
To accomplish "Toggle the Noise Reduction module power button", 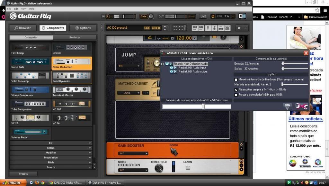I will 241,161.
